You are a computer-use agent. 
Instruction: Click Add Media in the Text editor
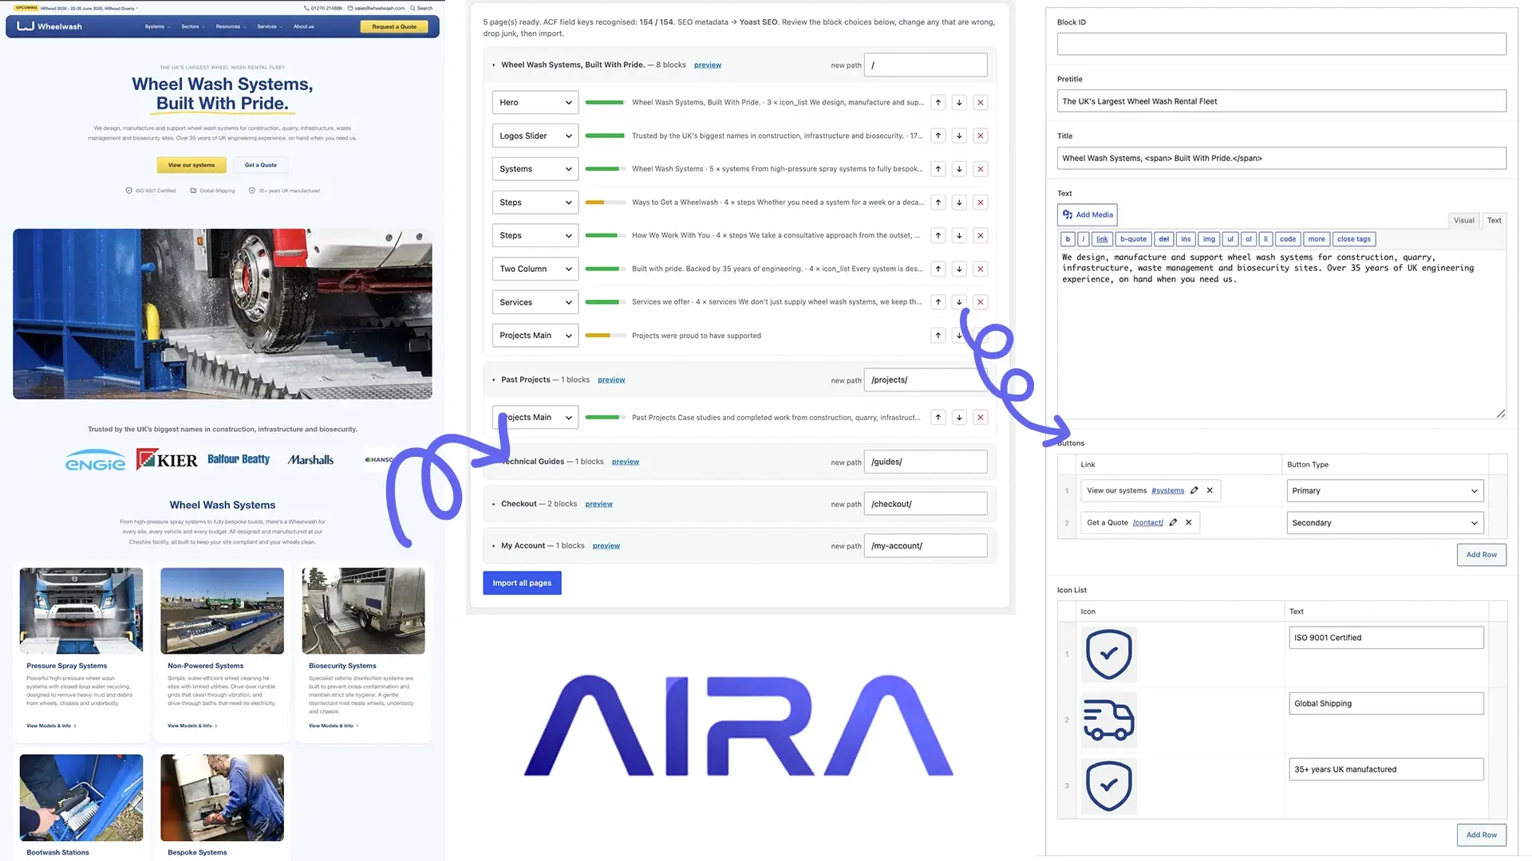pos(1087,214)
